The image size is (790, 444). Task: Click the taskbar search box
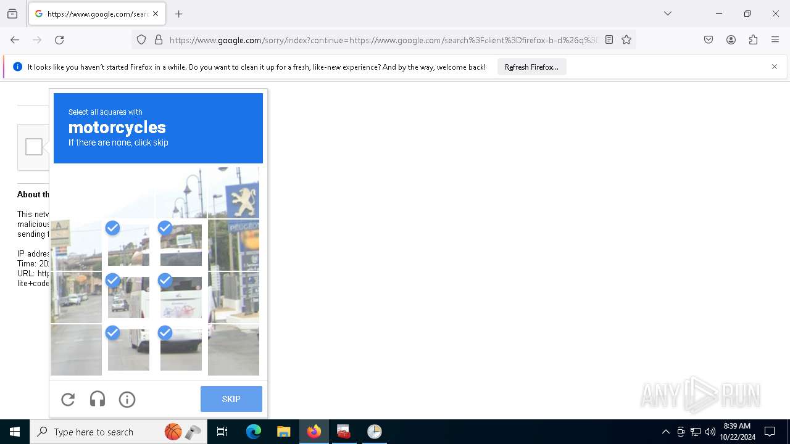coord(118,432)
